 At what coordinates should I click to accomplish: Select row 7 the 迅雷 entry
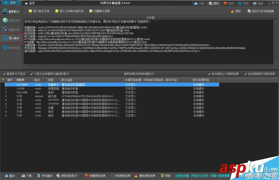(112, 108)
